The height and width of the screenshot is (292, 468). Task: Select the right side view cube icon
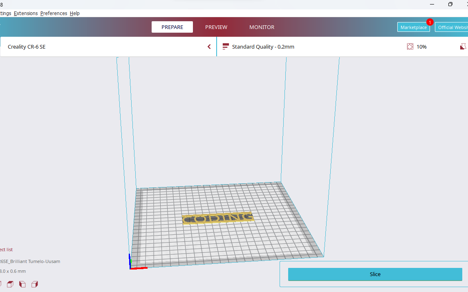(35, 284)
